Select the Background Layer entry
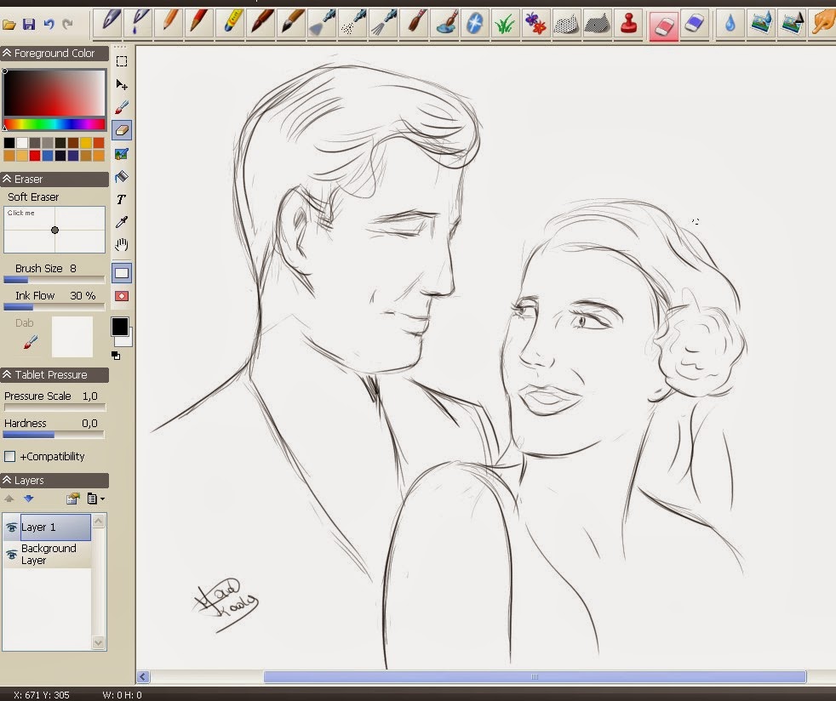The width and height of the screenshot is (836, 701). [49, 555]
